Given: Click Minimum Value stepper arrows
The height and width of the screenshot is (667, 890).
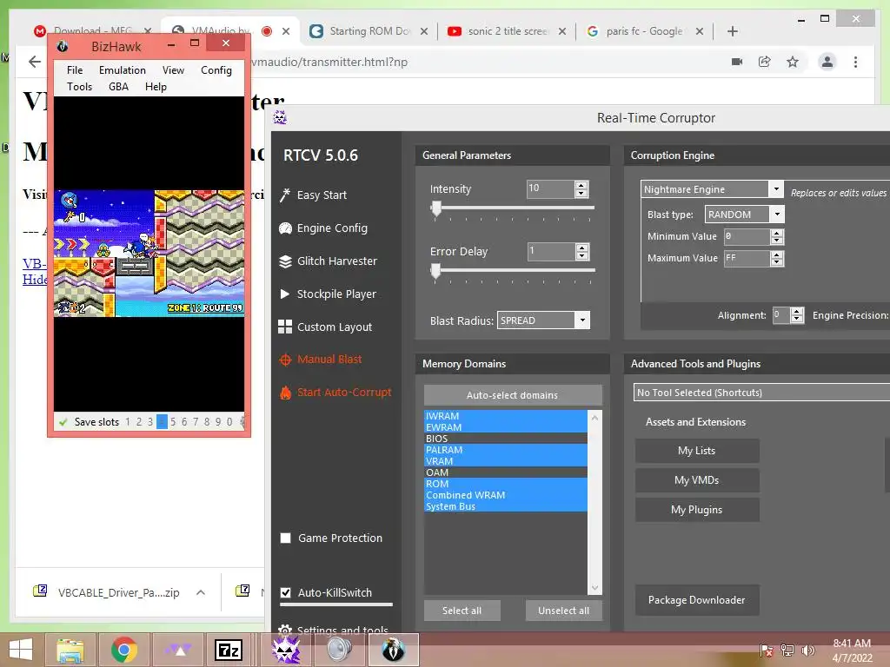Looking at the screenshot, I should coord(776,236).
